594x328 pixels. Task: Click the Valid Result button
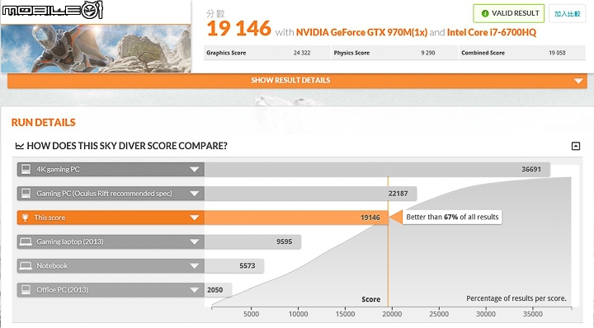click(509, 14)
